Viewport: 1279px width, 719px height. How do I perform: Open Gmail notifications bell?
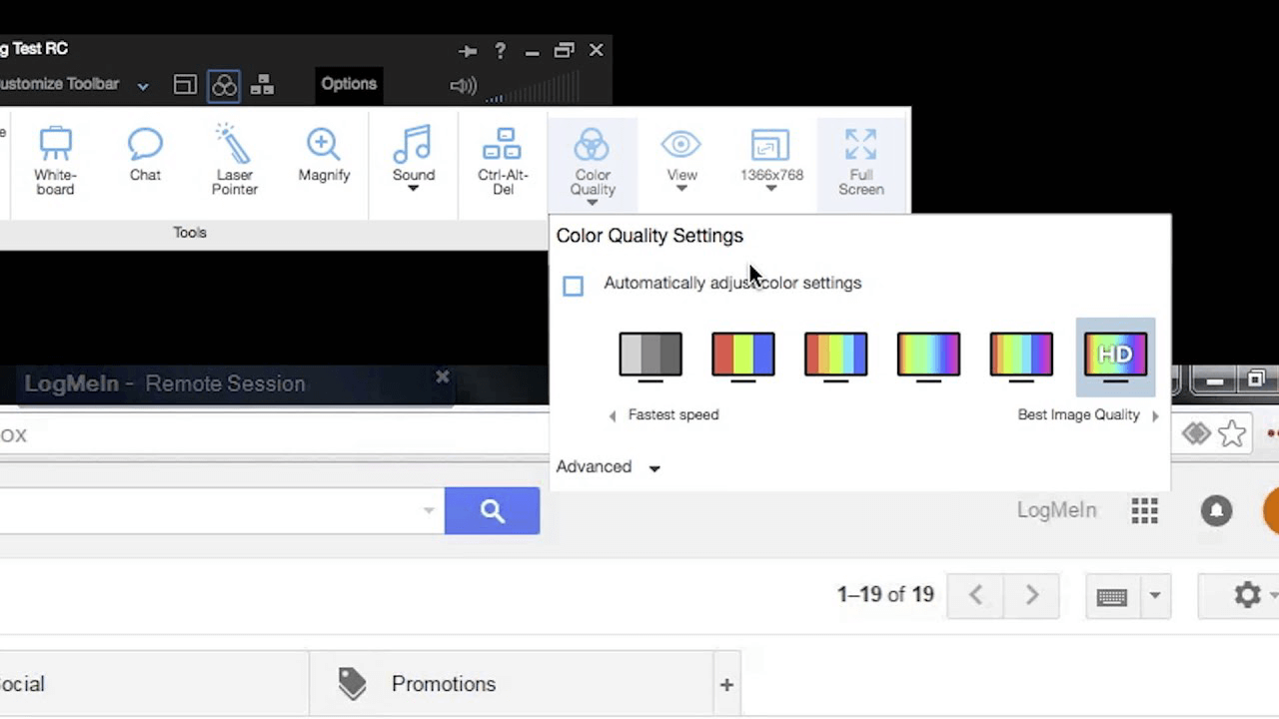tap(1216, 510)
